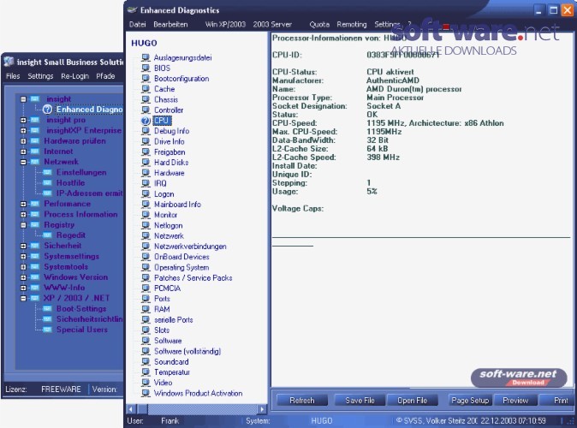The image size is (577, 428).
Task: Click the monitor icon beside Hard Disks
Action: [x=146, y=163]
